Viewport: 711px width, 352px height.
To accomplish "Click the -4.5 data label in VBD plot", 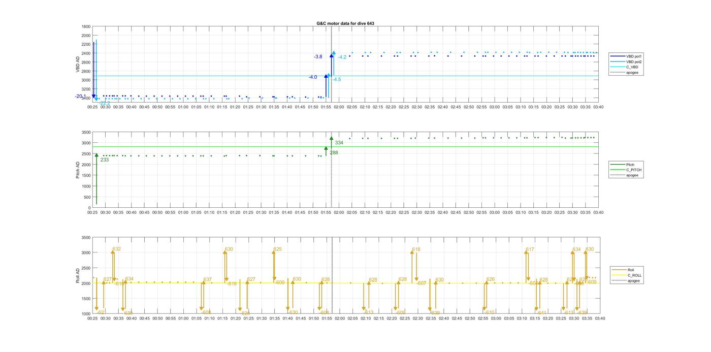I will (336, 79).
